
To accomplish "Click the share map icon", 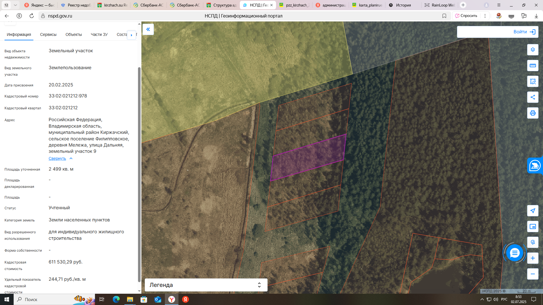I will pyautogui.click(x=533, y=97).
